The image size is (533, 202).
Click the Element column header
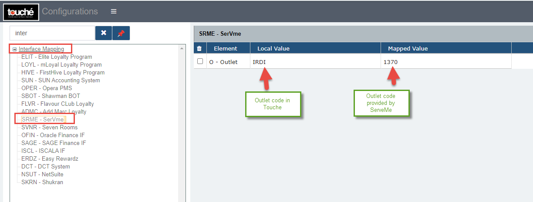[x=225, y=49]
